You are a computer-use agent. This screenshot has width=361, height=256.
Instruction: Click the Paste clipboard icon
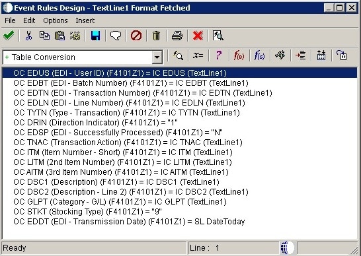click(x=60, y=36)
